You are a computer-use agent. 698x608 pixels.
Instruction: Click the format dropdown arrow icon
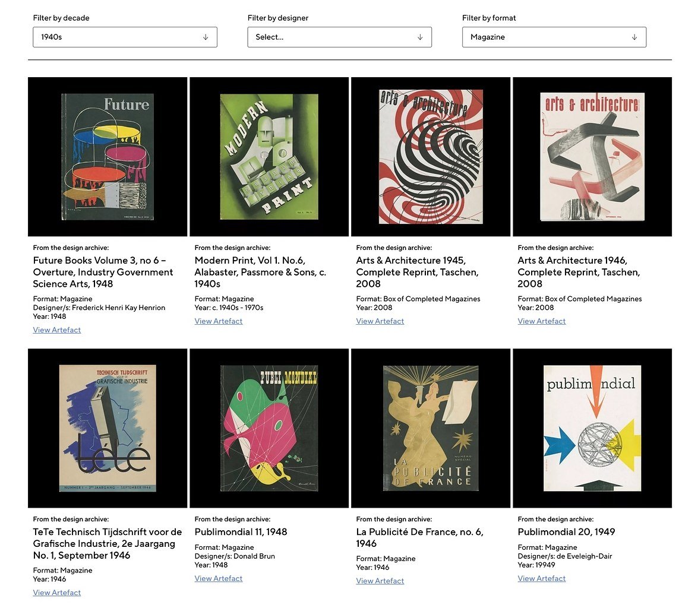[x=634, y=37]
